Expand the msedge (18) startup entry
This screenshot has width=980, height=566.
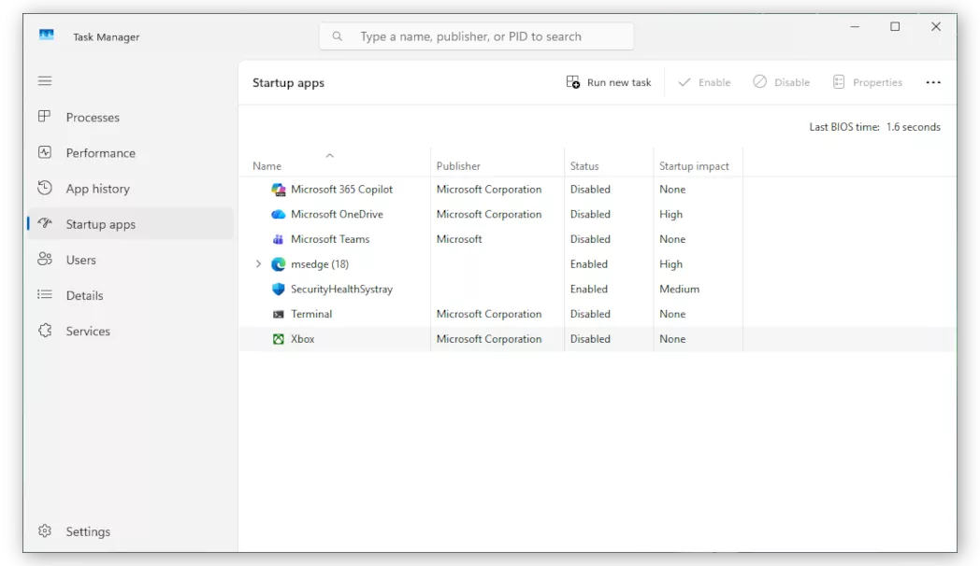pos(258,264)
